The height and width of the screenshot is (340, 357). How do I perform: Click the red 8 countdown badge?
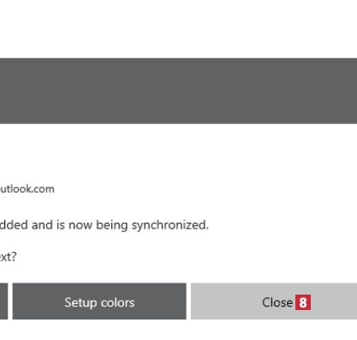[303, 302]
